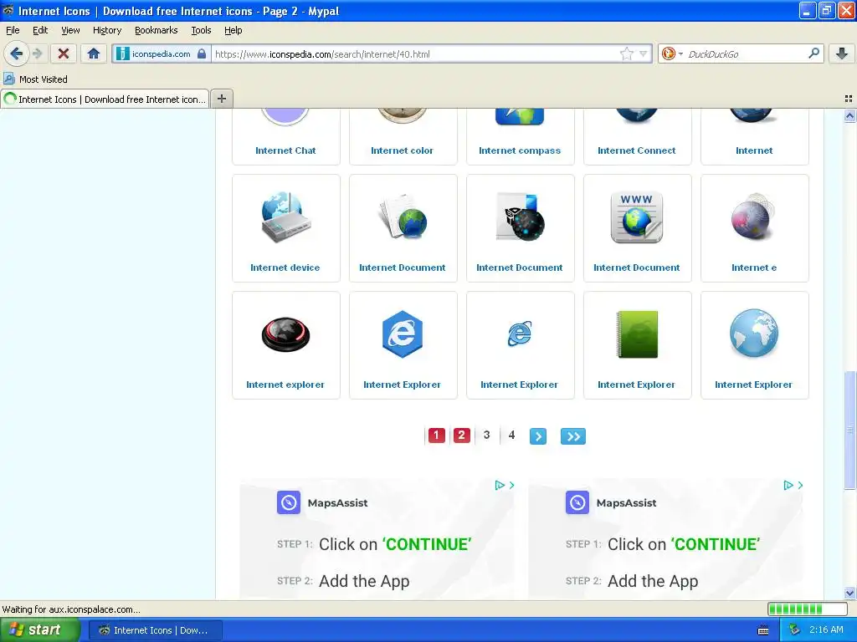857x642 pixels.
Task: Open the Downloads arrow button
Action: pyautogui.click(x=842, y=53)
